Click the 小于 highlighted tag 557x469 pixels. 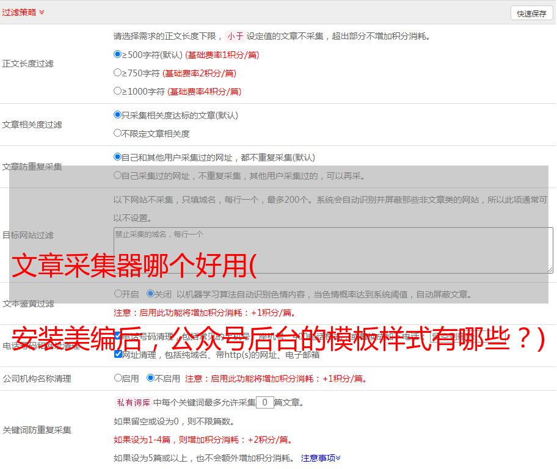[x=235, y=36]
